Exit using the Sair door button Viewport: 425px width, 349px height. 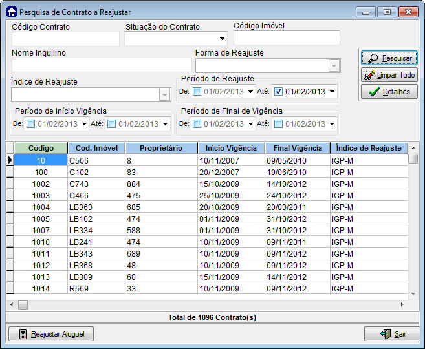(x=392, y=333)
